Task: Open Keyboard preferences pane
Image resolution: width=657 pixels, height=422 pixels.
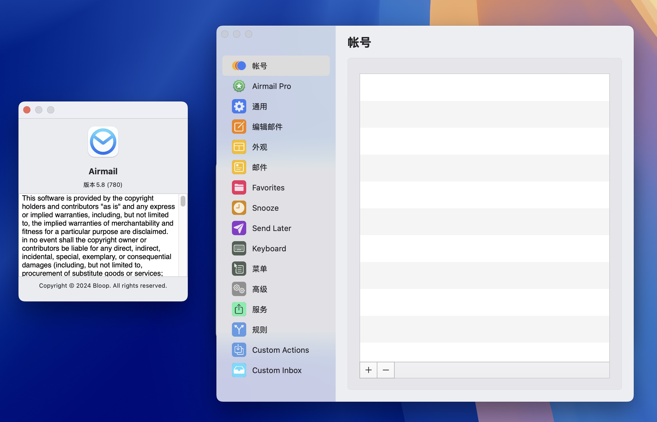Action: coord(276,248)
